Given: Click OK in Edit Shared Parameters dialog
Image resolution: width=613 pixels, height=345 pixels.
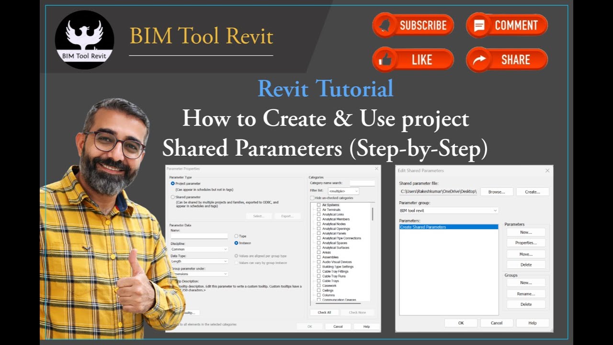Looking at the screenshot, I should pos(461,323).
